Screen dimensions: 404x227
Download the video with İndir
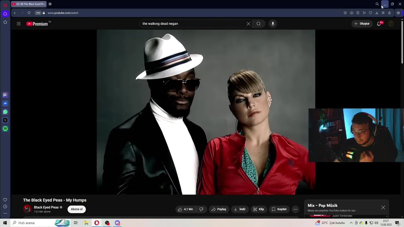[240, 209]
